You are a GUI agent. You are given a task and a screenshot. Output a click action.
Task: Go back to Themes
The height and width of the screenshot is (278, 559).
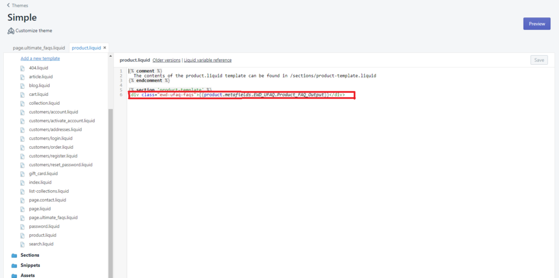click(20, 5)
